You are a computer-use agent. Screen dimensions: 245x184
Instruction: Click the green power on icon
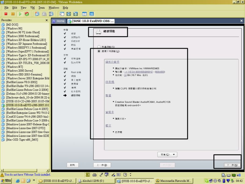point(20,14)
